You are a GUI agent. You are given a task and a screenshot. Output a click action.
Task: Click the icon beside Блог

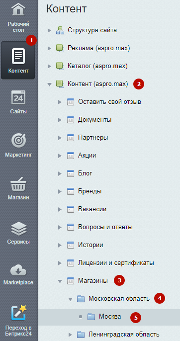[x=71, y=173]
